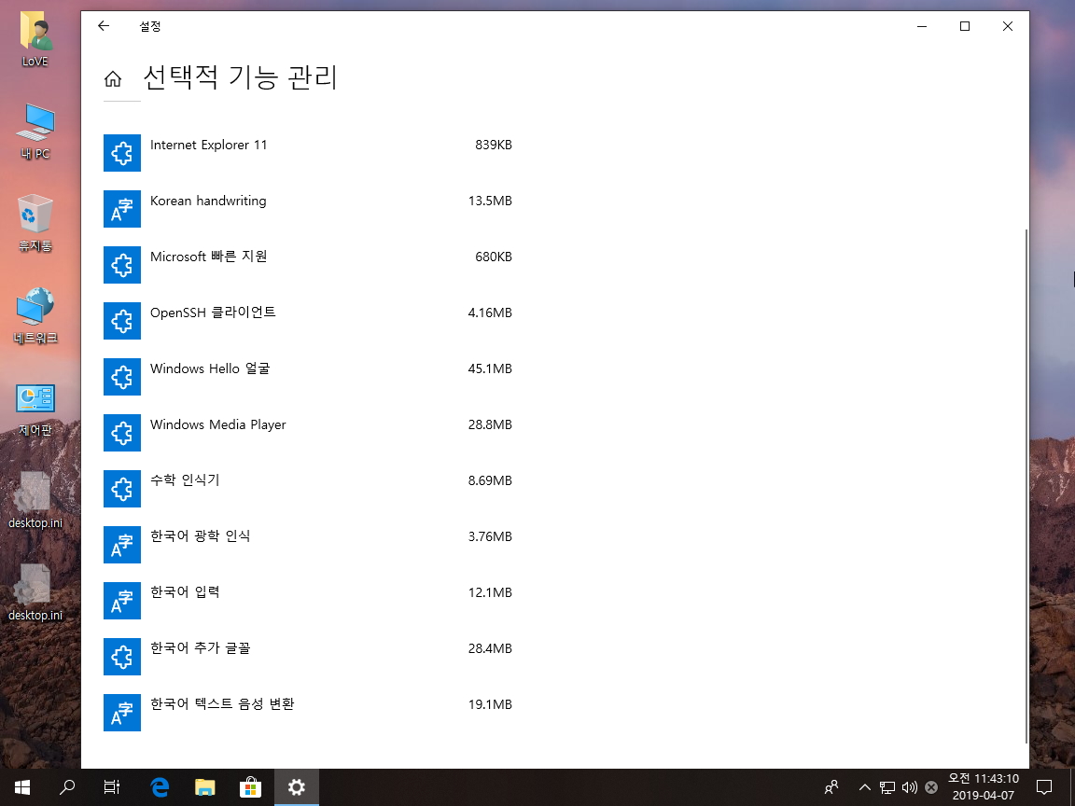Click the settings list vertical scrollbar
This screenshot has width=1075, height=806.
click(x=1026, y=486)
